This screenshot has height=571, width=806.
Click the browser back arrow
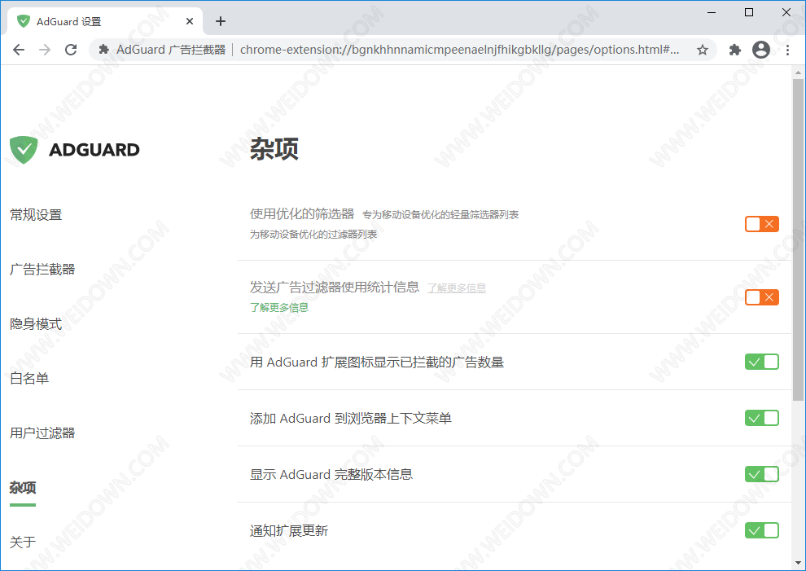[19, 50]
